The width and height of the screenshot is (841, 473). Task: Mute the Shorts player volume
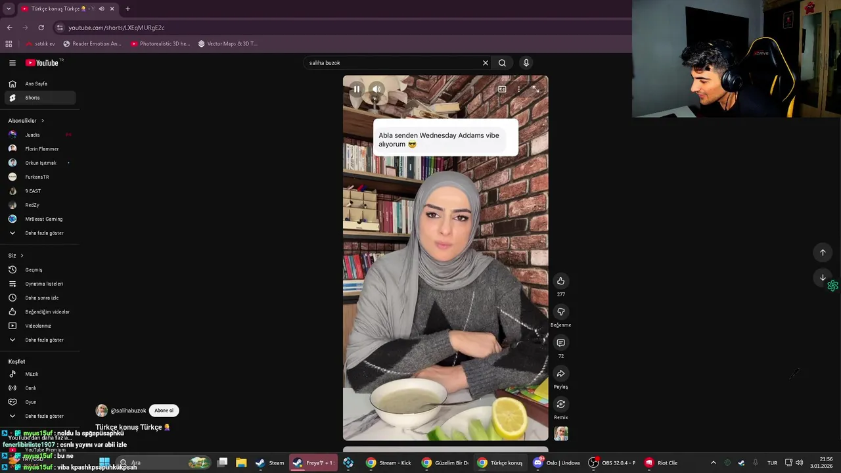[x=376, y=89]
